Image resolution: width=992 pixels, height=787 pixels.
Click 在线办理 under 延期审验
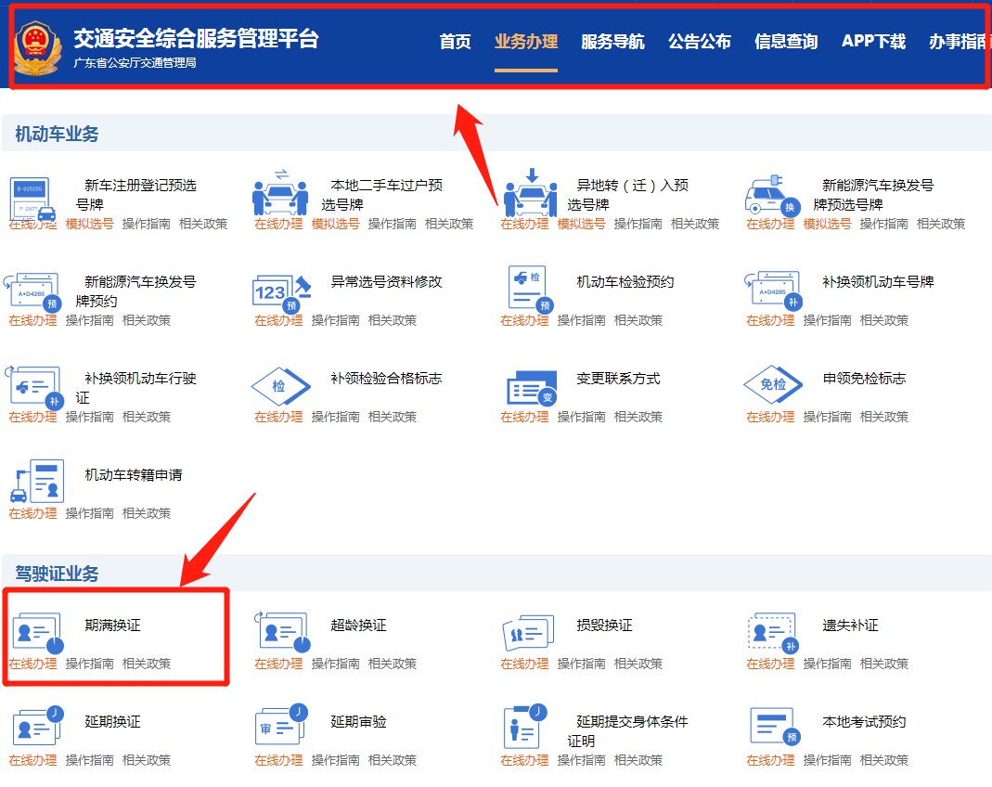tap(278, 760)
